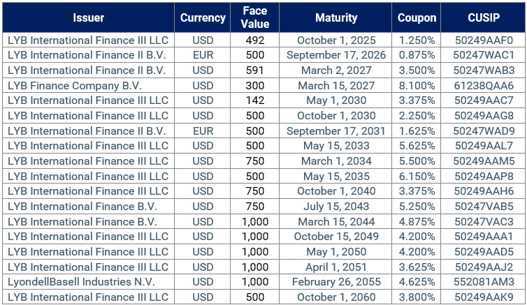Screen dimensions: 527x305
Task: Click the February 26, 2055 maturity cell
Action: [x=336, y=282]
